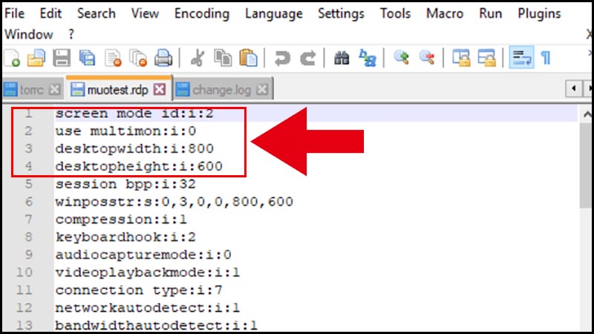Open the Edit menu
Viewport: 594px width, 334px height.
pos(50,13)
